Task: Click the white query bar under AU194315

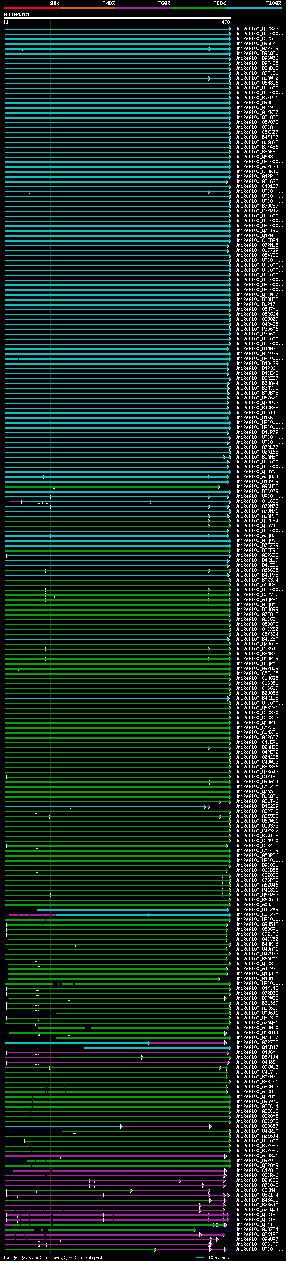Action: tap(118, 19)
